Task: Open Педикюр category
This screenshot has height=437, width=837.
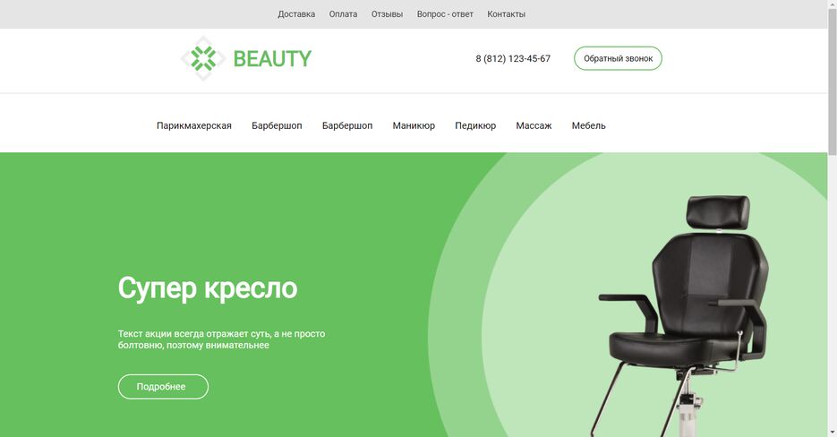Action: (x=475, y=125)
